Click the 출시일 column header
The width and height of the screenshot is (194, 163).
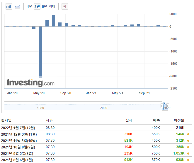click(x=6, y=120)
